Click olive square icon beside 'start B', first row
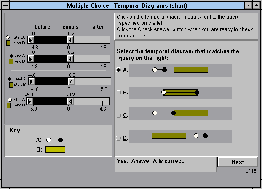262x189 pixels. (8, 43)
